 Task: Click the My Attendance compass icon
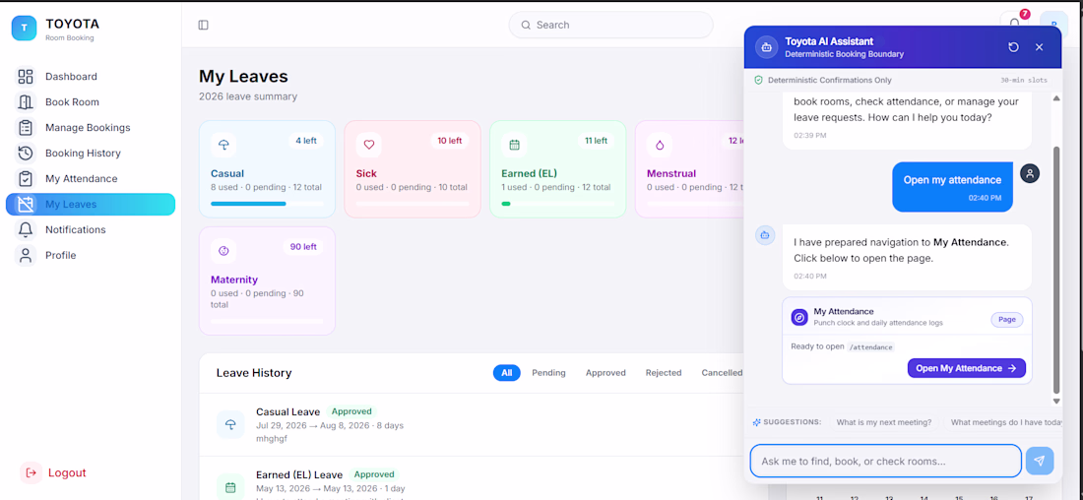click(x=799, y=317)
